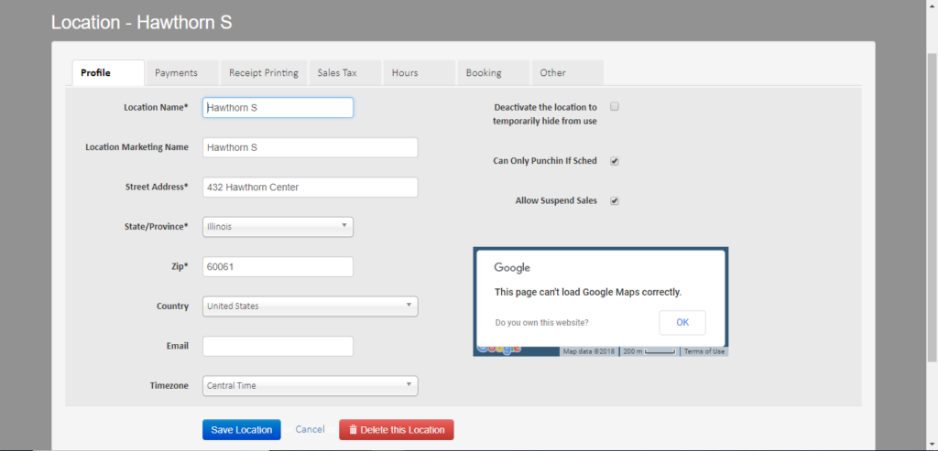Switch to the Booking tab
Image resolution: width=938 pixels, height=451 pixels.
point(484,73)
